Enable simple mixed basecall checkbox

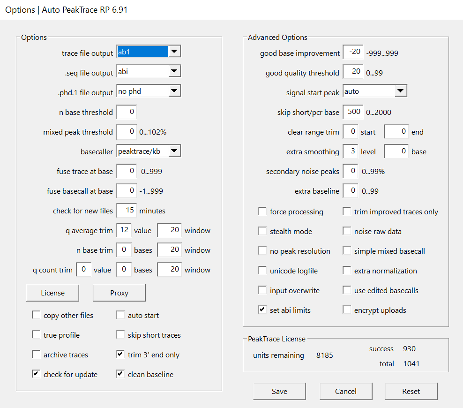coord(347,251)
